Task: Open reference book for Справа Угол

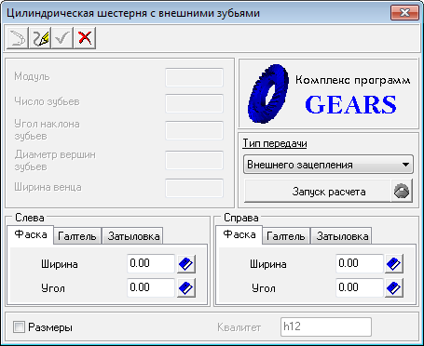Action: (394, 288)
